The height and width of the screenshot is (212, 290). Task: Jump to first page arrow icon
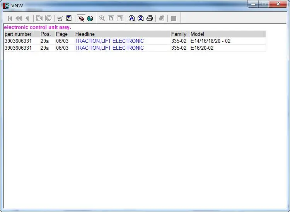click(x=10, y=19)
